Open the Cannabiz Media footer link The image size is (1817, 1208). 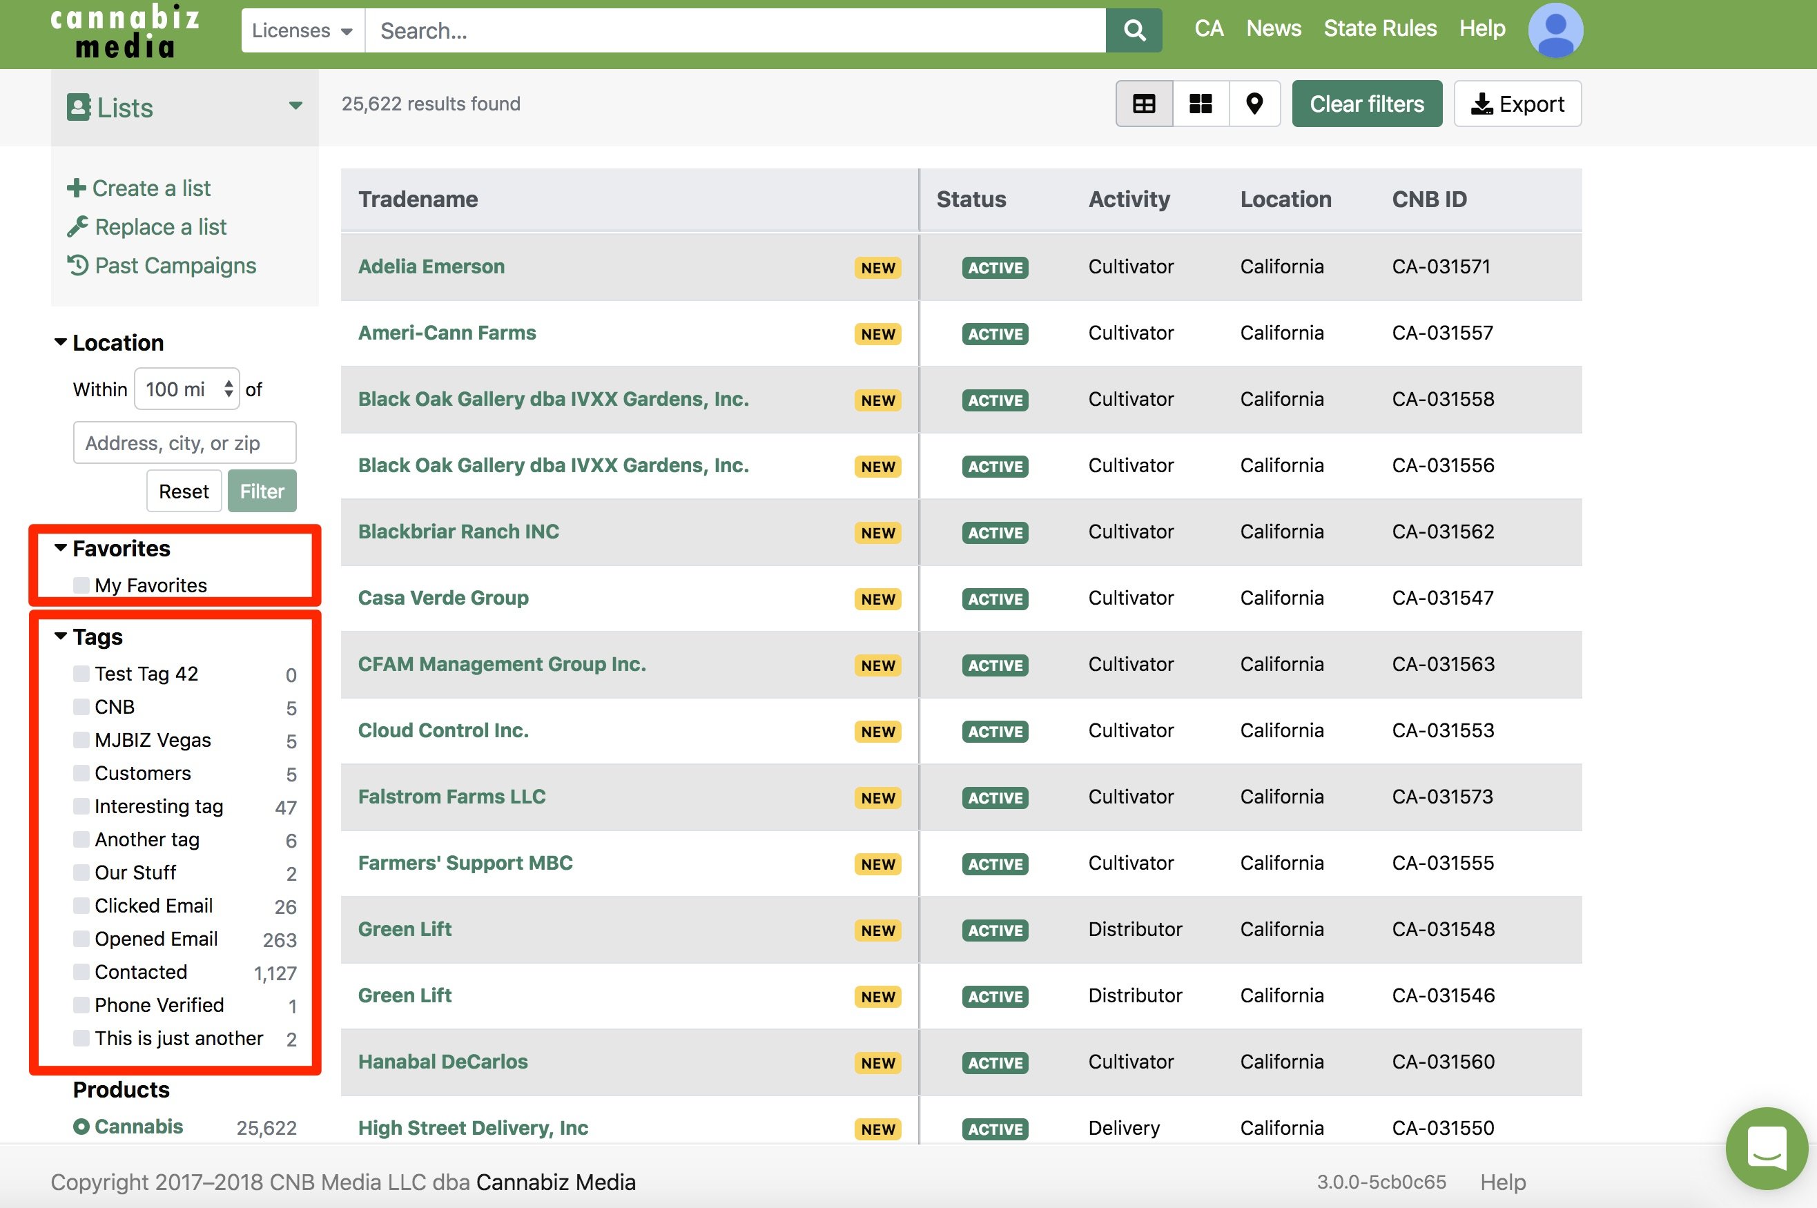[555, 1182]
